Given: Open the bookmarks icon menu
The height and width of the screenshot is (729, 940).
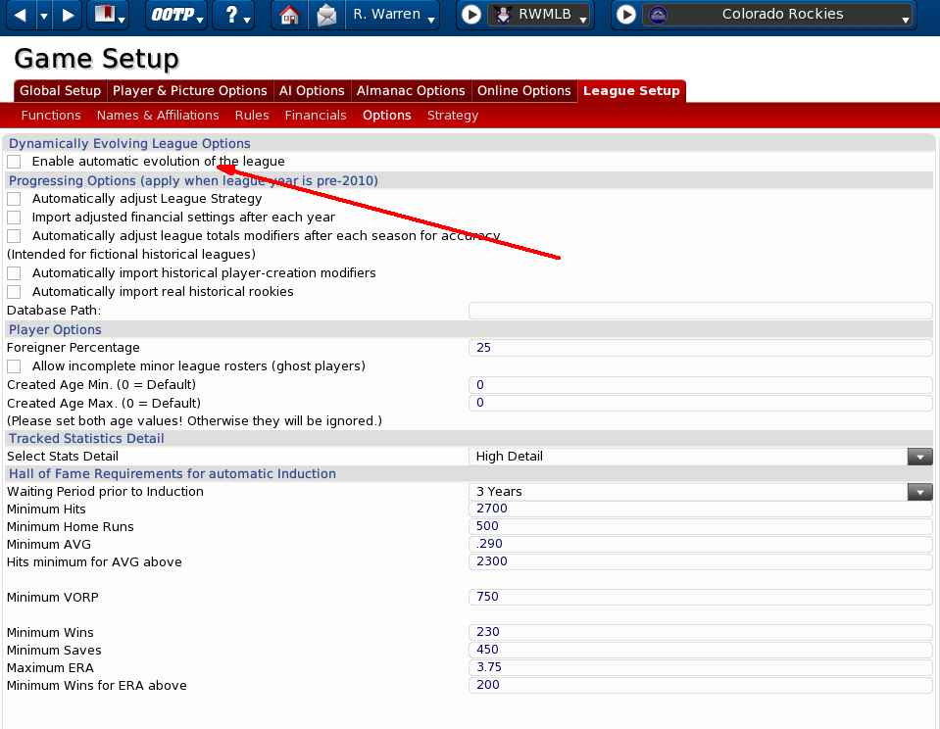Looking at the screenshot, I should coord(108,15).
